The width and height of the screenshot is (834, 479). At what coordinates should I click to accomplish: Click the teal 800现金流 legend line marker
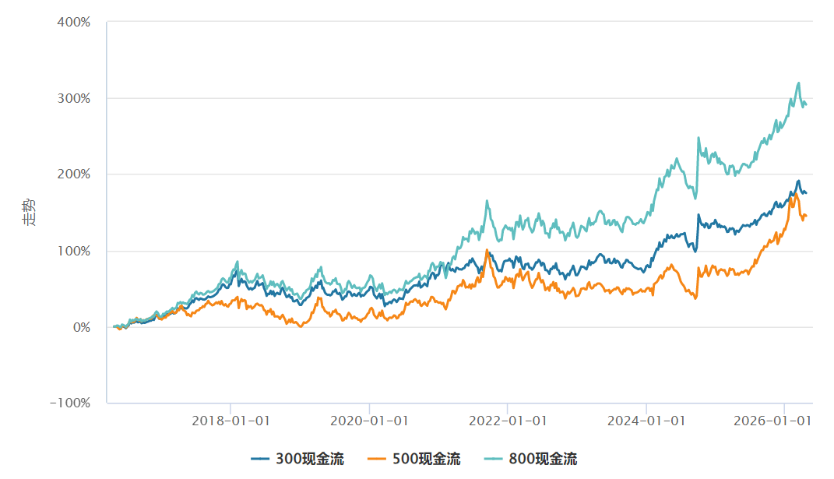click(494, 459)
